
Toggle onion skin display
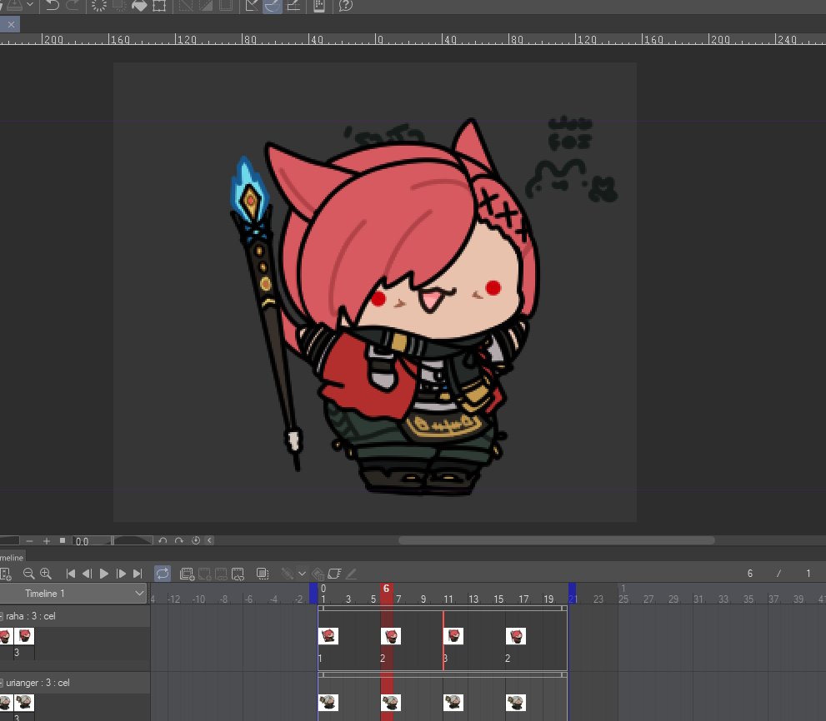pyautogui.click(x=263, y=574)
